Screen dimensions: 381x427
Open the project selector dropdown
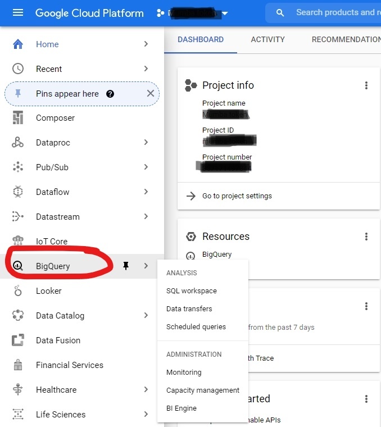click(x=193, y=13)
